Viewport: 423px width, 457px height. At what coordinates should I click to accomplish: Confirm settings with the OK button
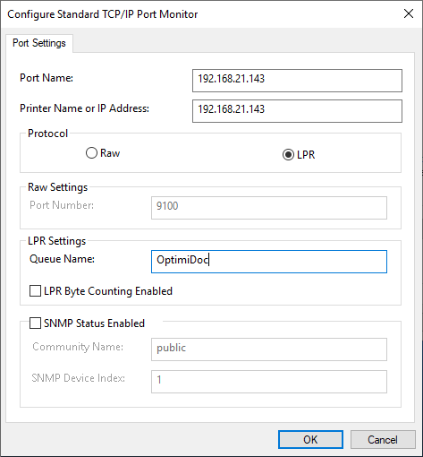click(x=310, y=439)
